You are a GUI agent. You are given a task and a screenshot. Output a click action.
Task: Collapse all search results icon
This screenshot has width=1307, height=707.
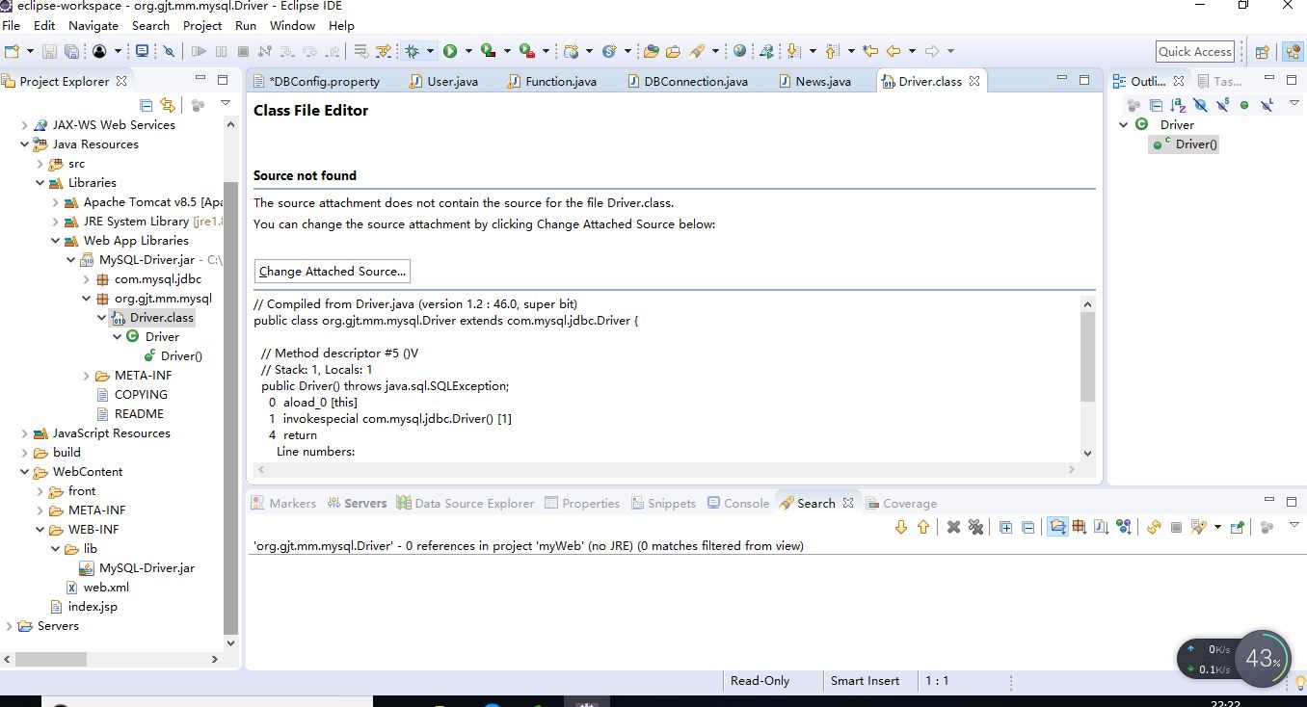pos(1027,527)
